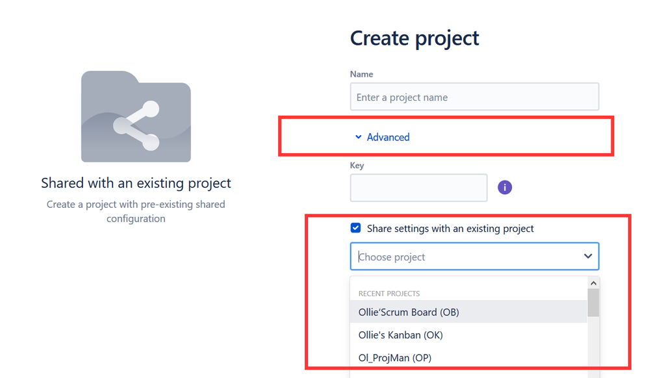Open Choose project dropdown arrow
This screenshot has width=649, height=378.
click(x=588, y=257)
